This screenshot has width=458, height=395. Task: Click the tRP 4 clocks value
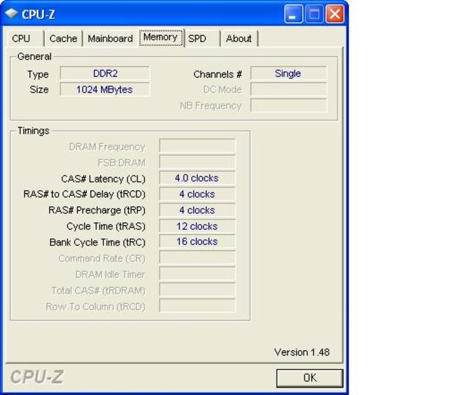[x=198, y=210]
